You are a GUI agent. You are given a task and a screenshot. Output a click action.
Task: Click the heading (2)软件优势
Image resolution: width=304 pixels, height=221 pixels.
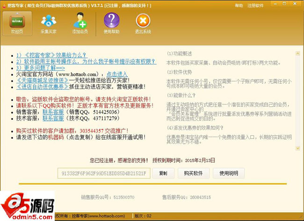pyautogui.click(x=180, y=72)
